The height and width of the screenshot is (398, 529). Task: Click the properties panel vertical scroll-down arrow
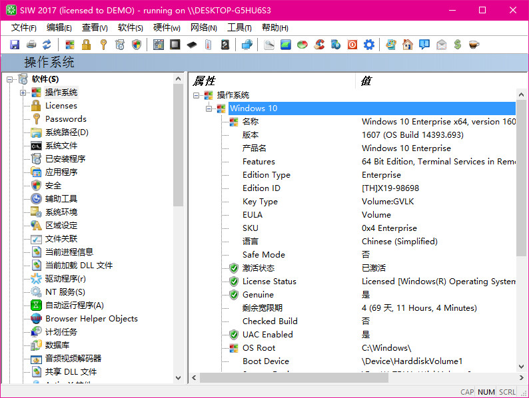pyautogui.click(x=521, y=367)
